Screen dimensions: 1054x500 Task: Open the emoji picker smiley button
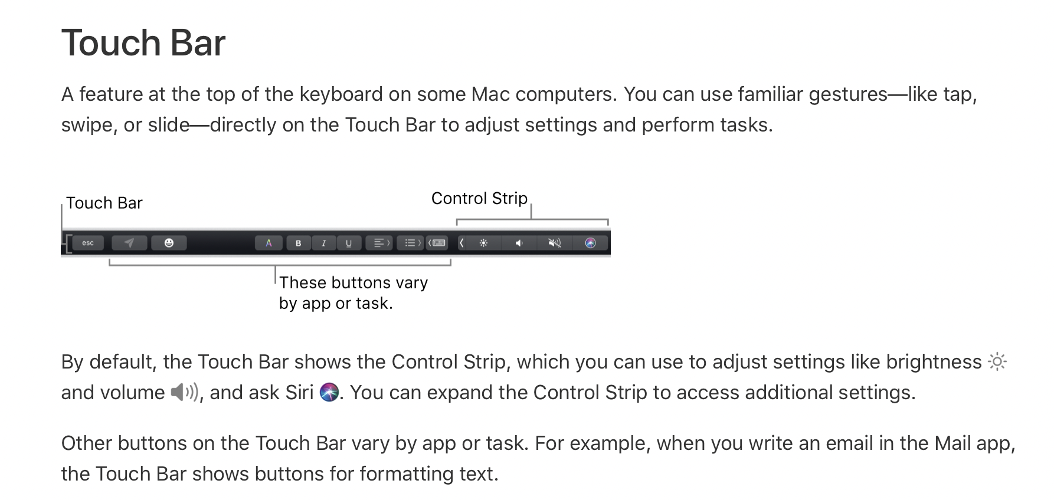tap(169, 243)
